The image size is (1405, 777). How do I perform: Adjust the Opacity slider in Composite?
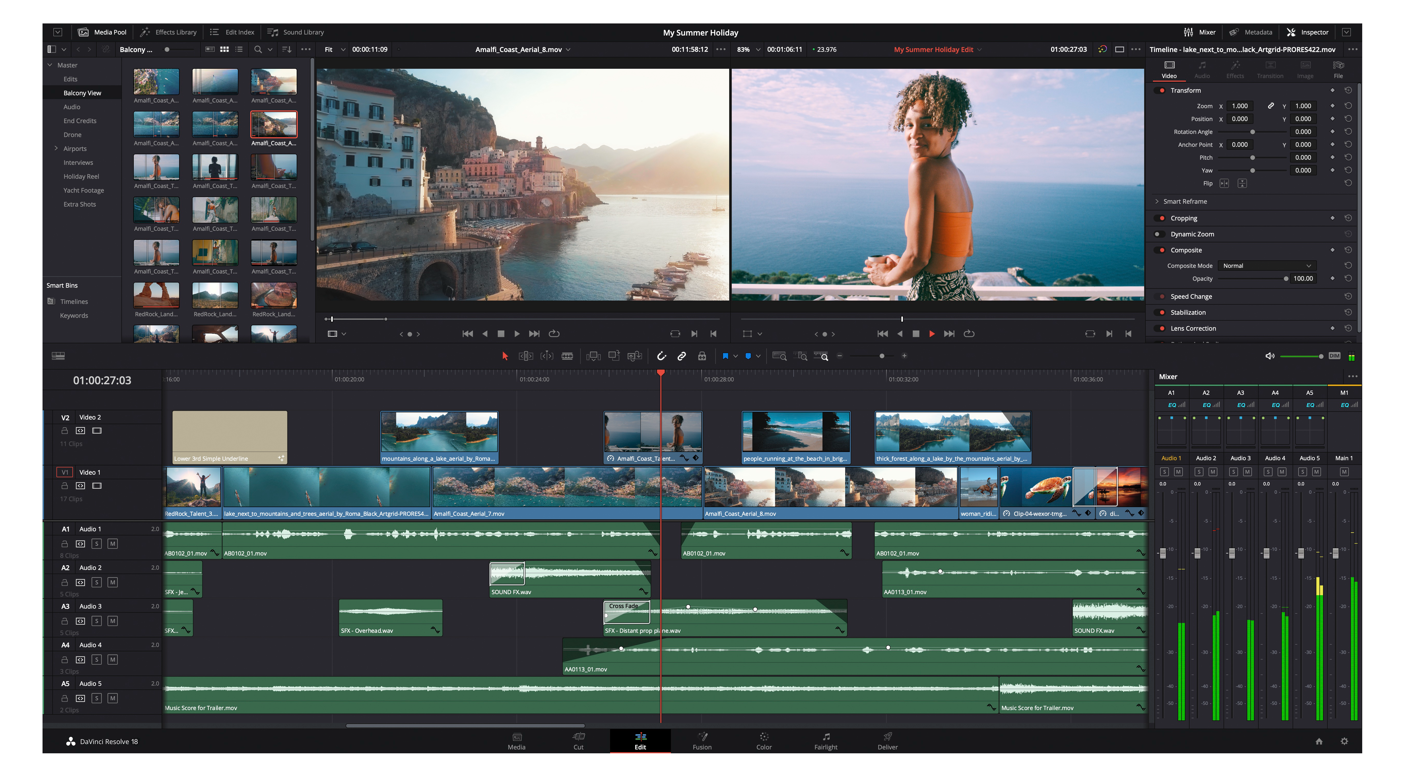1286,279
